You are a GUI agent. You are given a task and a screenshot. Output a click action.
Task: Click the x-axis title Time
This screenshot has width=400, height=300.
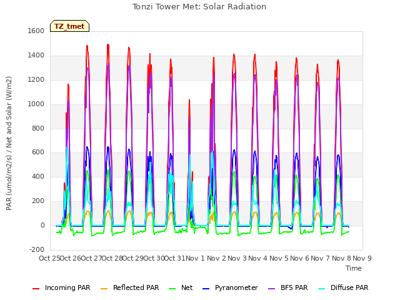click(x=354, y=268)
